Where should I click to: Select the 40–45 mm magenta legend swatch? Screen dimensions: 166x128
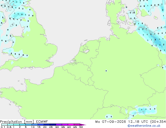(71, 125)
